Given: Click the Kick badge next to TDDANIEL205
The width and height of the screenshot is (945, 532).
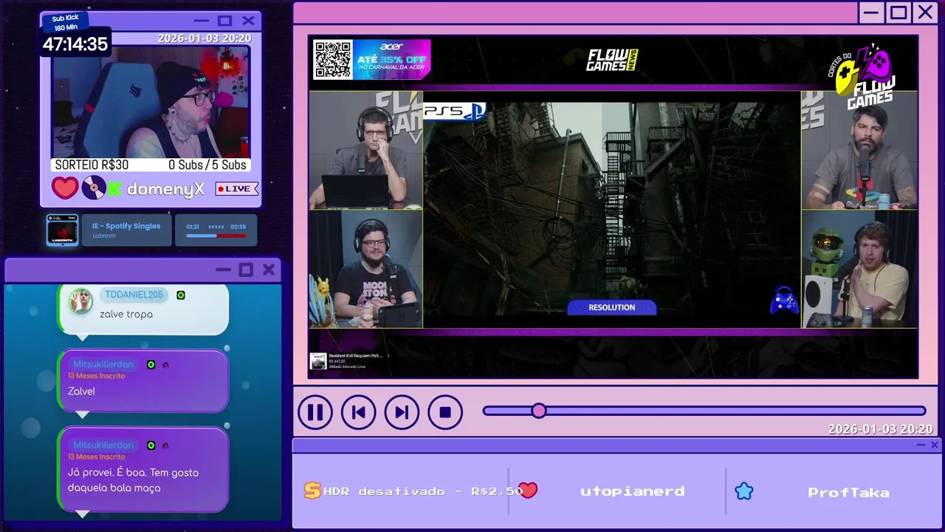Looking at the screenshot, I should coord(181,295).
